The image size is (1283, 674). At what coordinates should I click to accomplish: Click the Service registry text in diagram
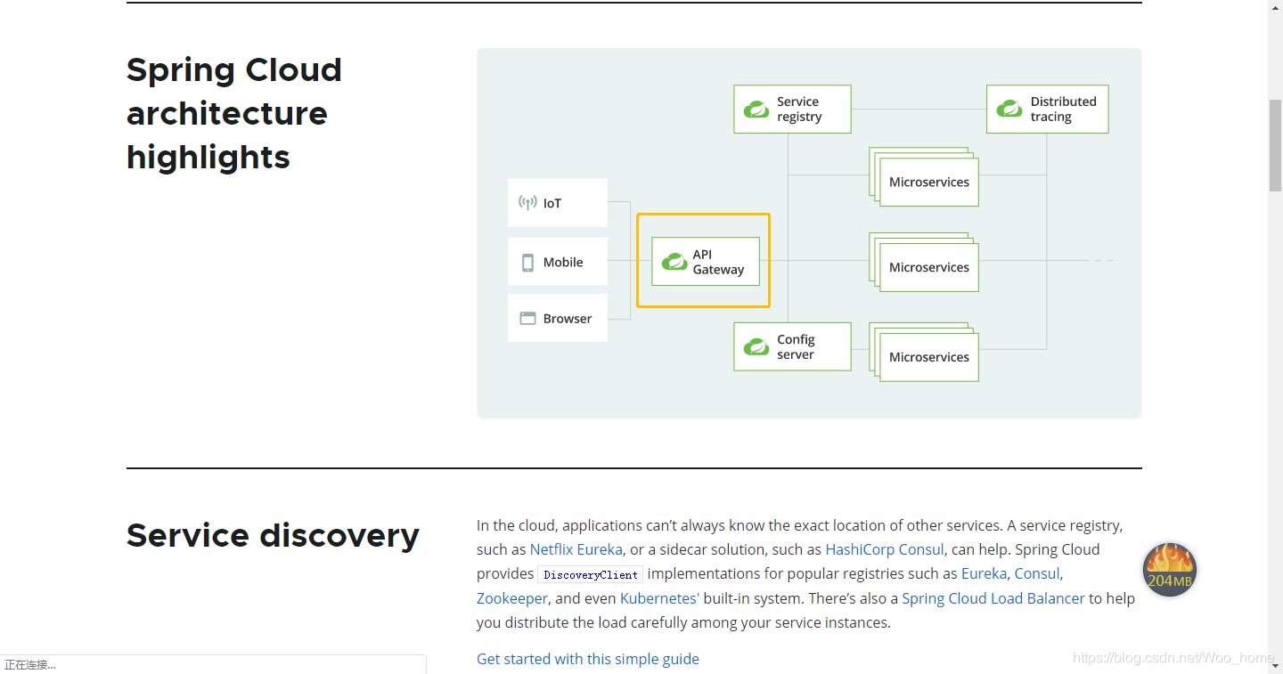799,109
